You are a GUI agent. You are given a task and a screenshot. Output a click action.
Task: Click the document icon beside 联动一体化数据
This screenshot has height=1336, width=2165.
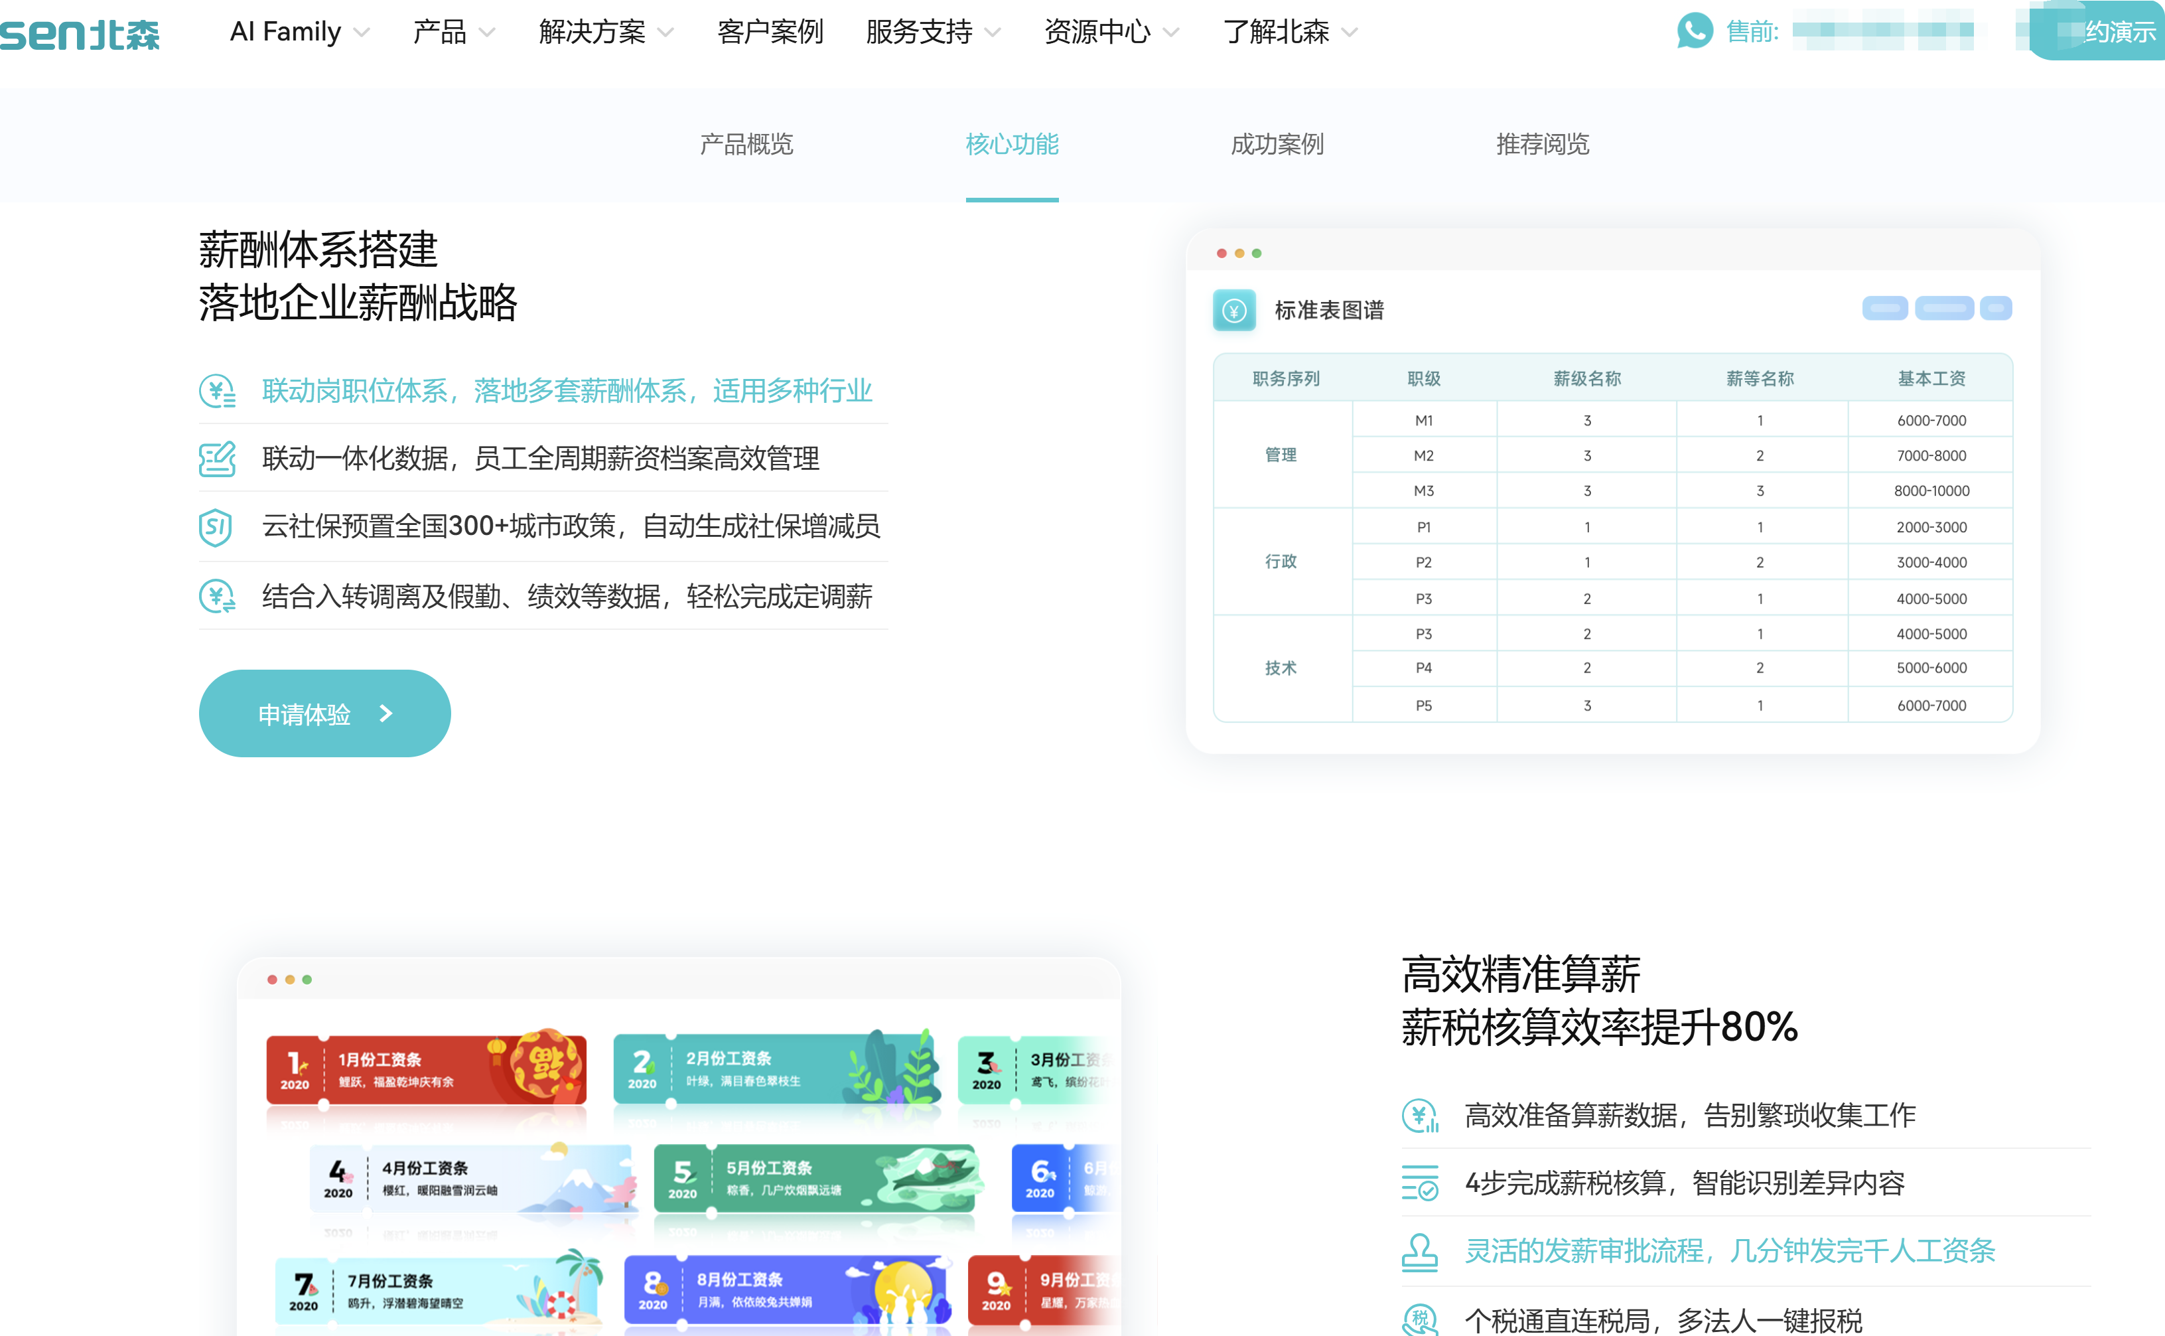pos(217,459)
